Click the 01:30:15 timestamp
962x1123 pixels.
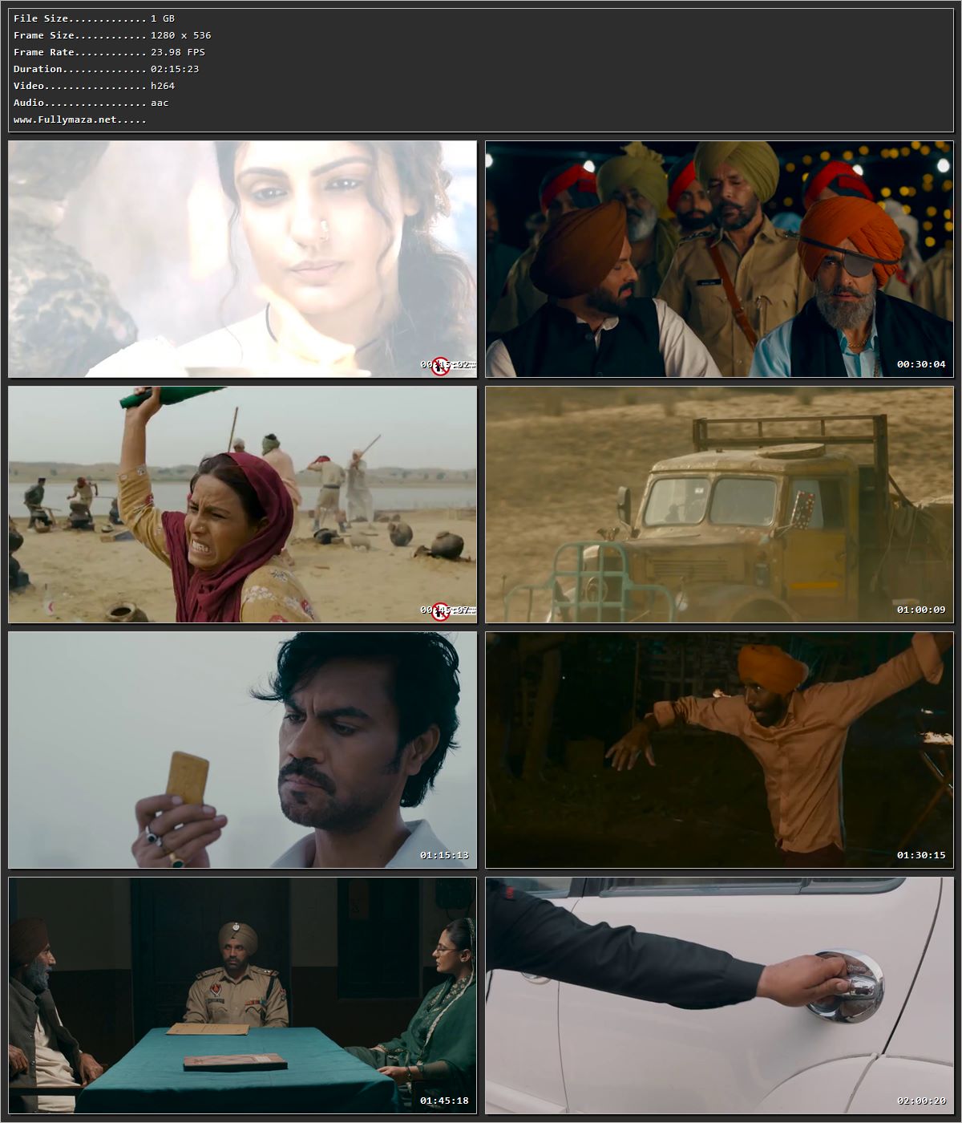click(921, 855)
